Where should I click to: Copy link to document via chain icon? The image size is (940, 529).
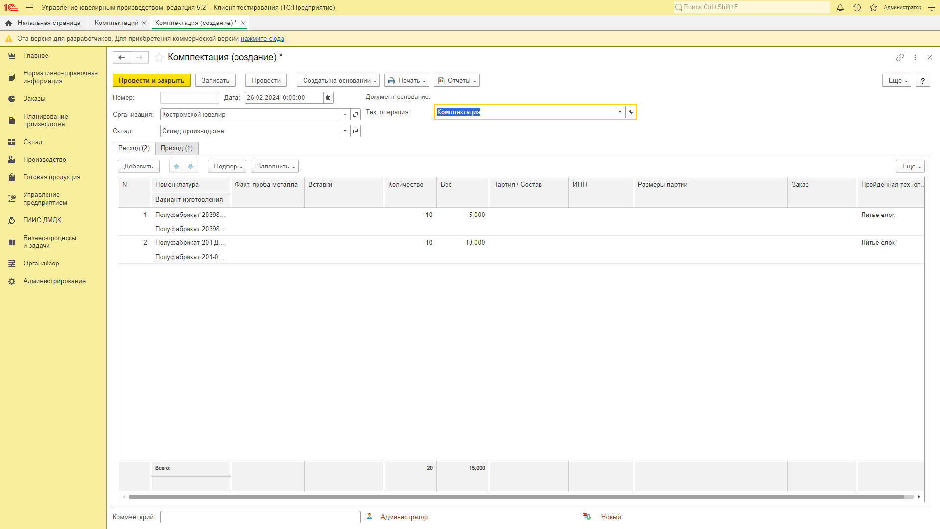point(900,57)
